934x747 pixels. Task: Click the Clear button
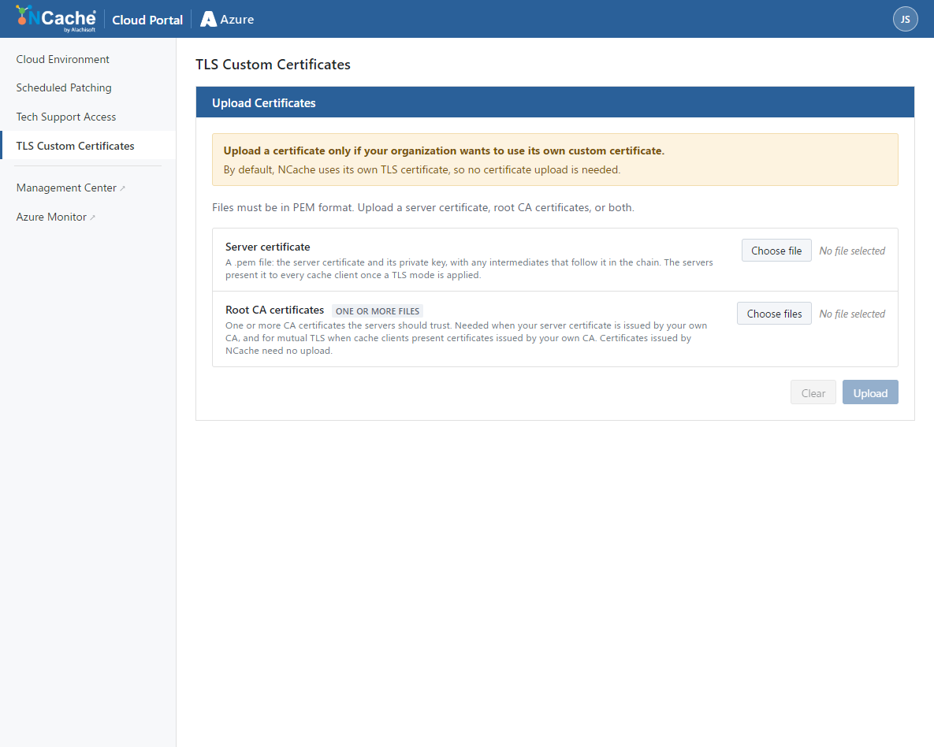click(813, 392)
